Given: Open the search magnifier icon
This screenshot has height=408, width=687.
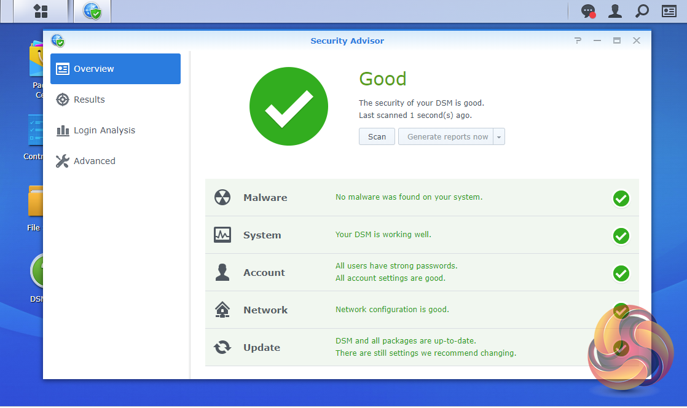Looking at the screenshot, I should coord(642,11).
